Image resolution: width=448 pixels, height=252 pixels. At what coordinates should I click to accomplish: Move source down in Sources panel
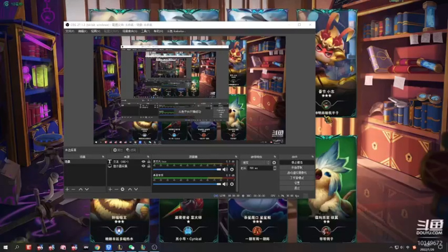click(x=136, y=189)
